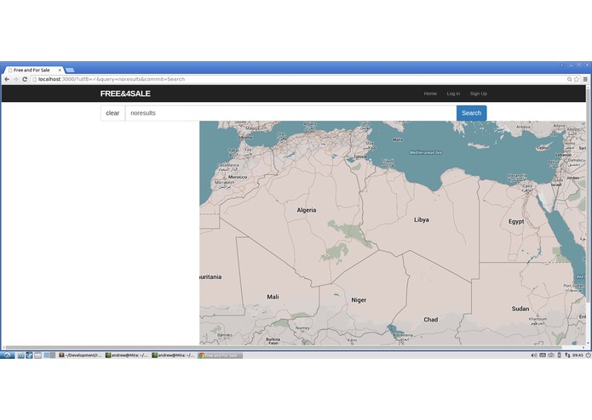This screenshot has height=420, width=592.
Task: Reload the page with the refresh icon
Action: [x=25, y=79]
